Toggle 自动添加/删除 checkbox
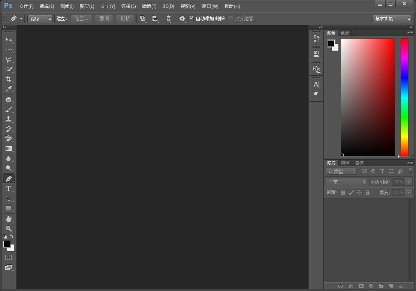Viewport: 416px width, 291px height. tap(192, 18)
